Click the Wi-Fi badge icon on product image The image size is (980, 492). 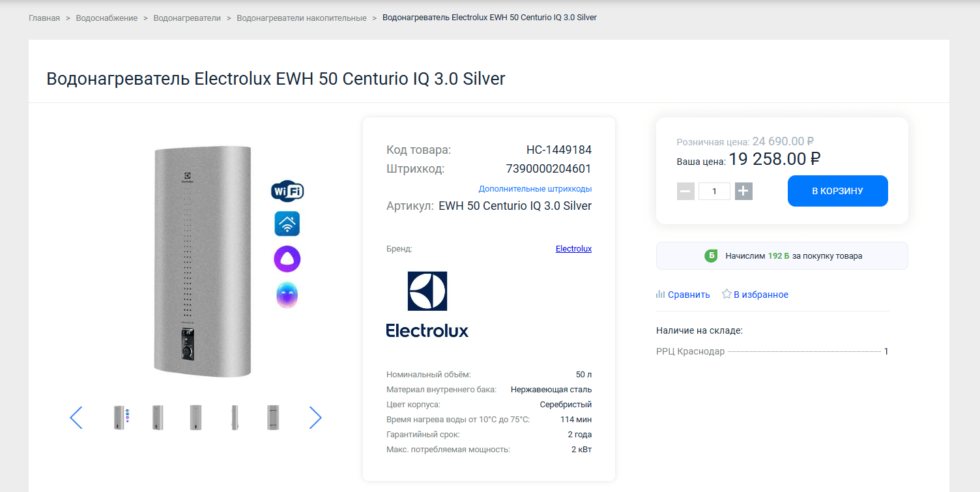click(x=287, y=191)
